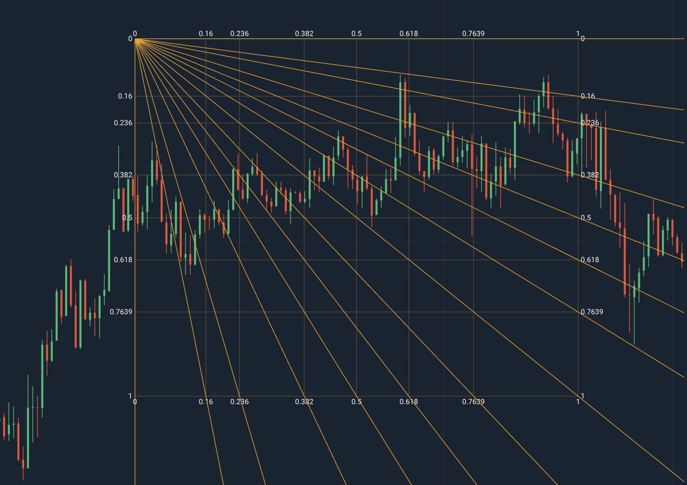Click the 0.618 label on top row

pos(409,34)
